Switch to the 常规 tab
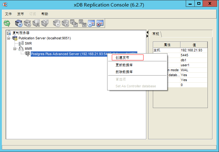Viewport: 219px width, 152px height. tap(156, 34)
